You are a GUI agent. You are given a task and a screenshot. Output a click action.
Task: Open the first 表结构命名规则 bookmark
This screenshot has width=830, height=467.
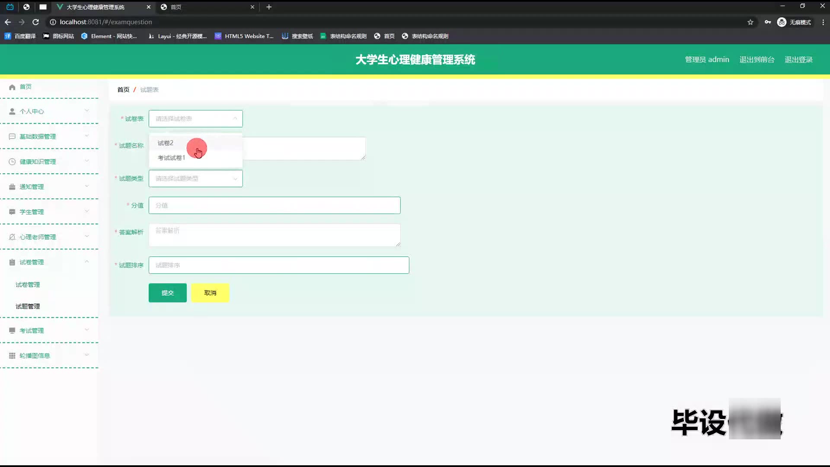pos(344,36)
